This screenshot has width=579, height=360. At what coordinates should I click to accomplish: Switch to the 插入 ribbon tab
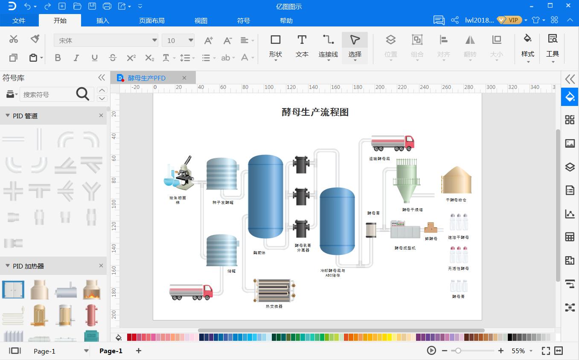[102, 20]
